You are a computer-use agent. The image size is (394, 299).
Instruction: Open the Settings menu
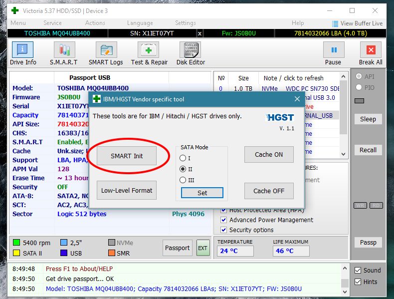click(185, 23)
